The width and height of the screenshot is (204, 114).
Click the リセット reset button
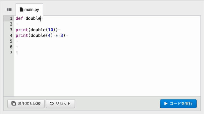[60, 104]
